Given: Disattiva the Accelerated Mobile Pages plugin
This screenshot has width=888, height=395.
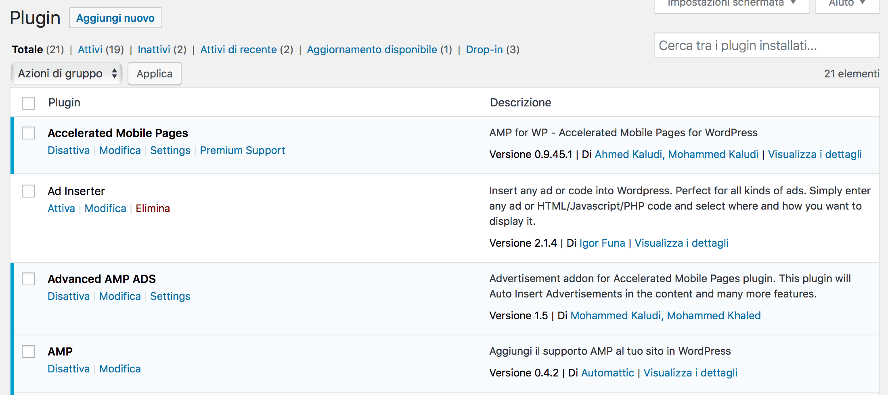Looking at the screenshot, I should click(x=69, y=150).
